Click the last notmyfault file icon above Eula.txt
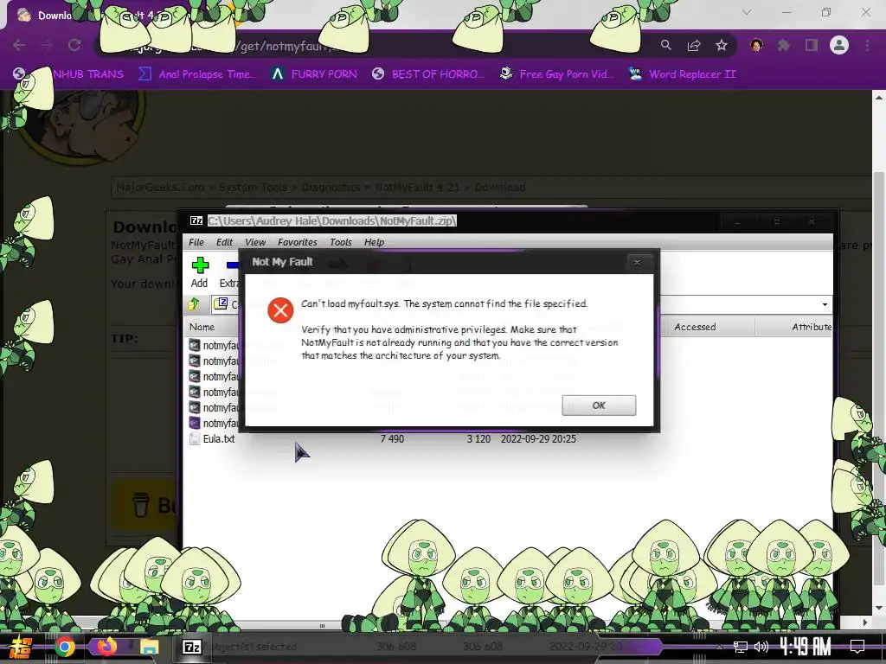This screenshot has height=664, width=886. (x=195, y=423)
